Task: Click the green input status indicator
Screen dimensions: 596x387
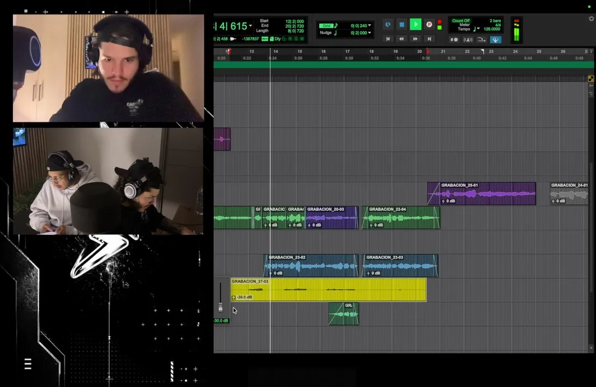Action: (x=440, y=28)
